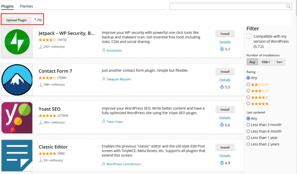This screenshot has width=297, height=174.
Task: Click WordPress logo beside version 5.6
Action: tap(222, 125)
